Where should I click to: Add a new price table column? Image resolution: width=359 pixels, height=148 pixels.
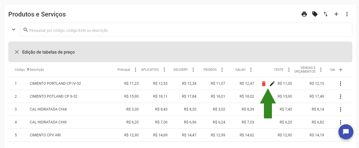341,70
